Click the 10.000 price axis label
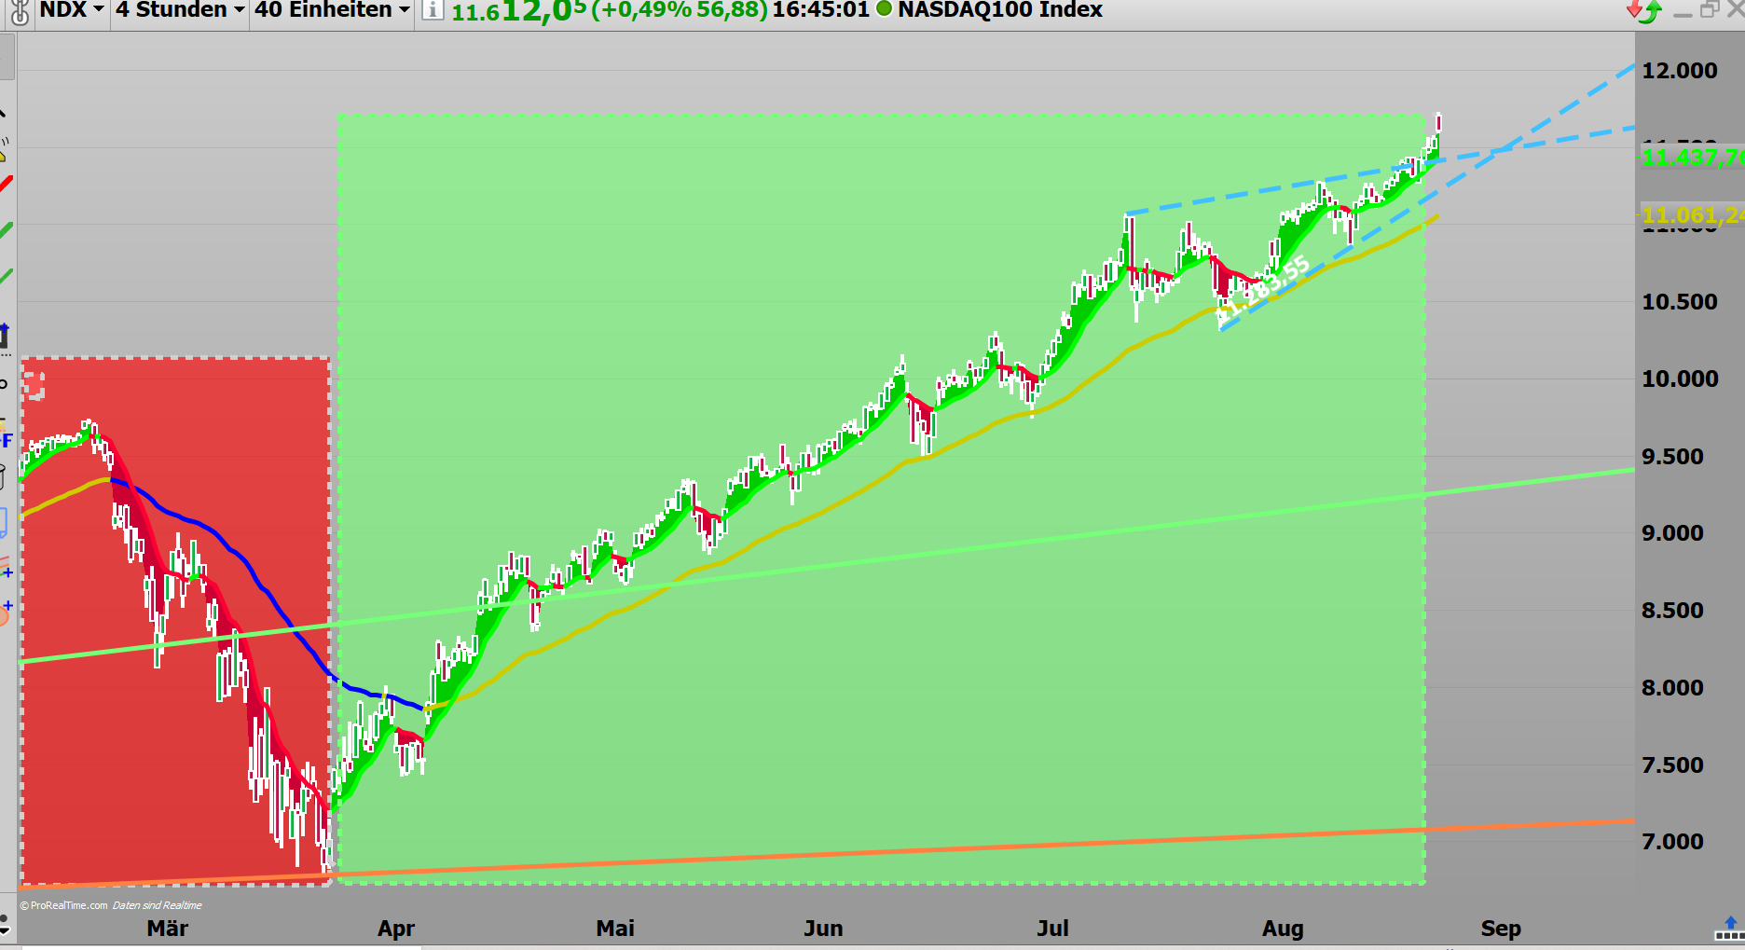This screenshot has width=1745, height=950. (x=1680, y=379)
